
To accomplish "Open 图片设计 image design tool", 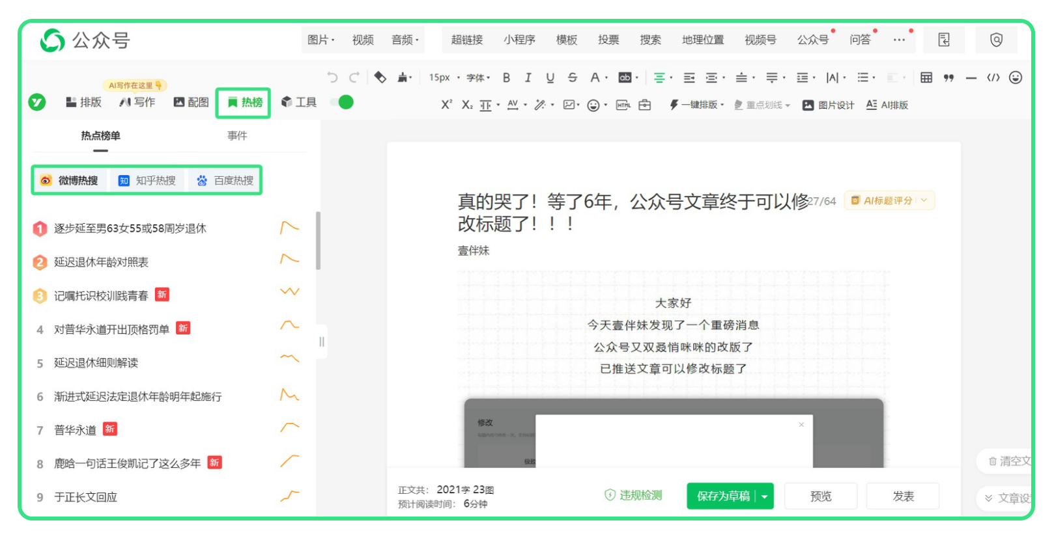I will [x=828, y=105].
